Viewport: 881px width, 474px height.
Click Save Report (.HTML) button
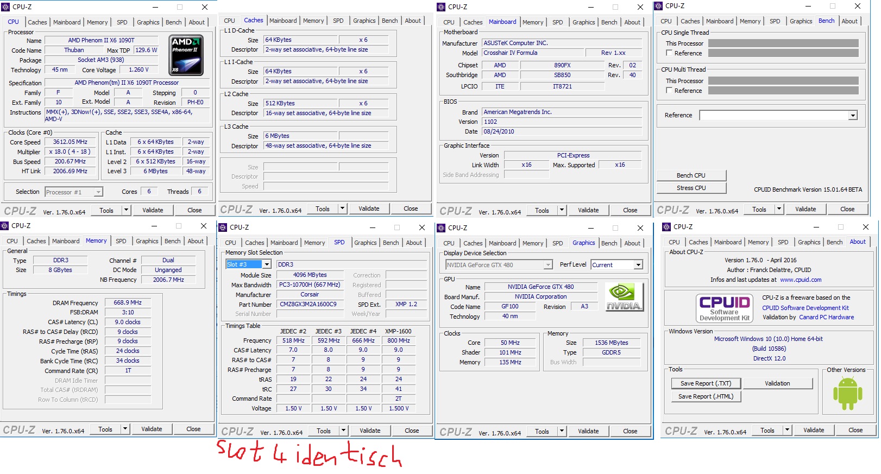706,396
